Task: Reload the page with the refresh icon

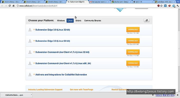Action: pos(10,6)
